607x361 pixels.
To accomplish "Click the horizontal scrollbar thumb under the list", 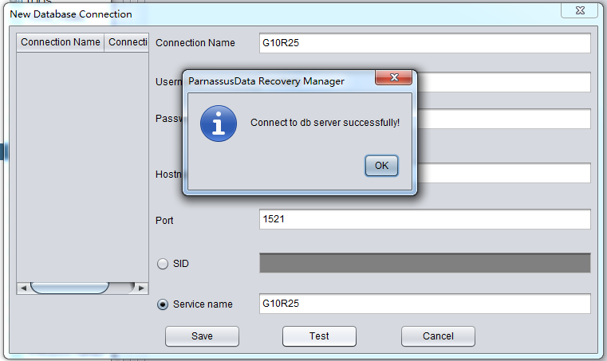I will [x=69, y=288].
